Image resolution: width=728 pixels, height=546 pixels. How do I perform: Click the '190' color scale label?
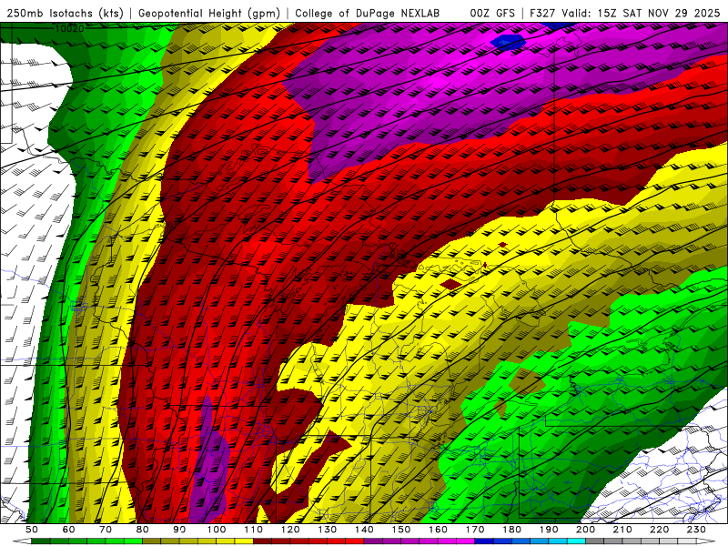[549, 530]
